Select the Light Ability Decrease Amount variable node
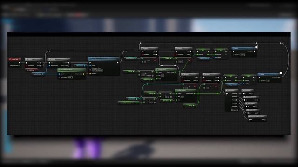Viewport: 298px width, 167px height. tap(129, 103)
